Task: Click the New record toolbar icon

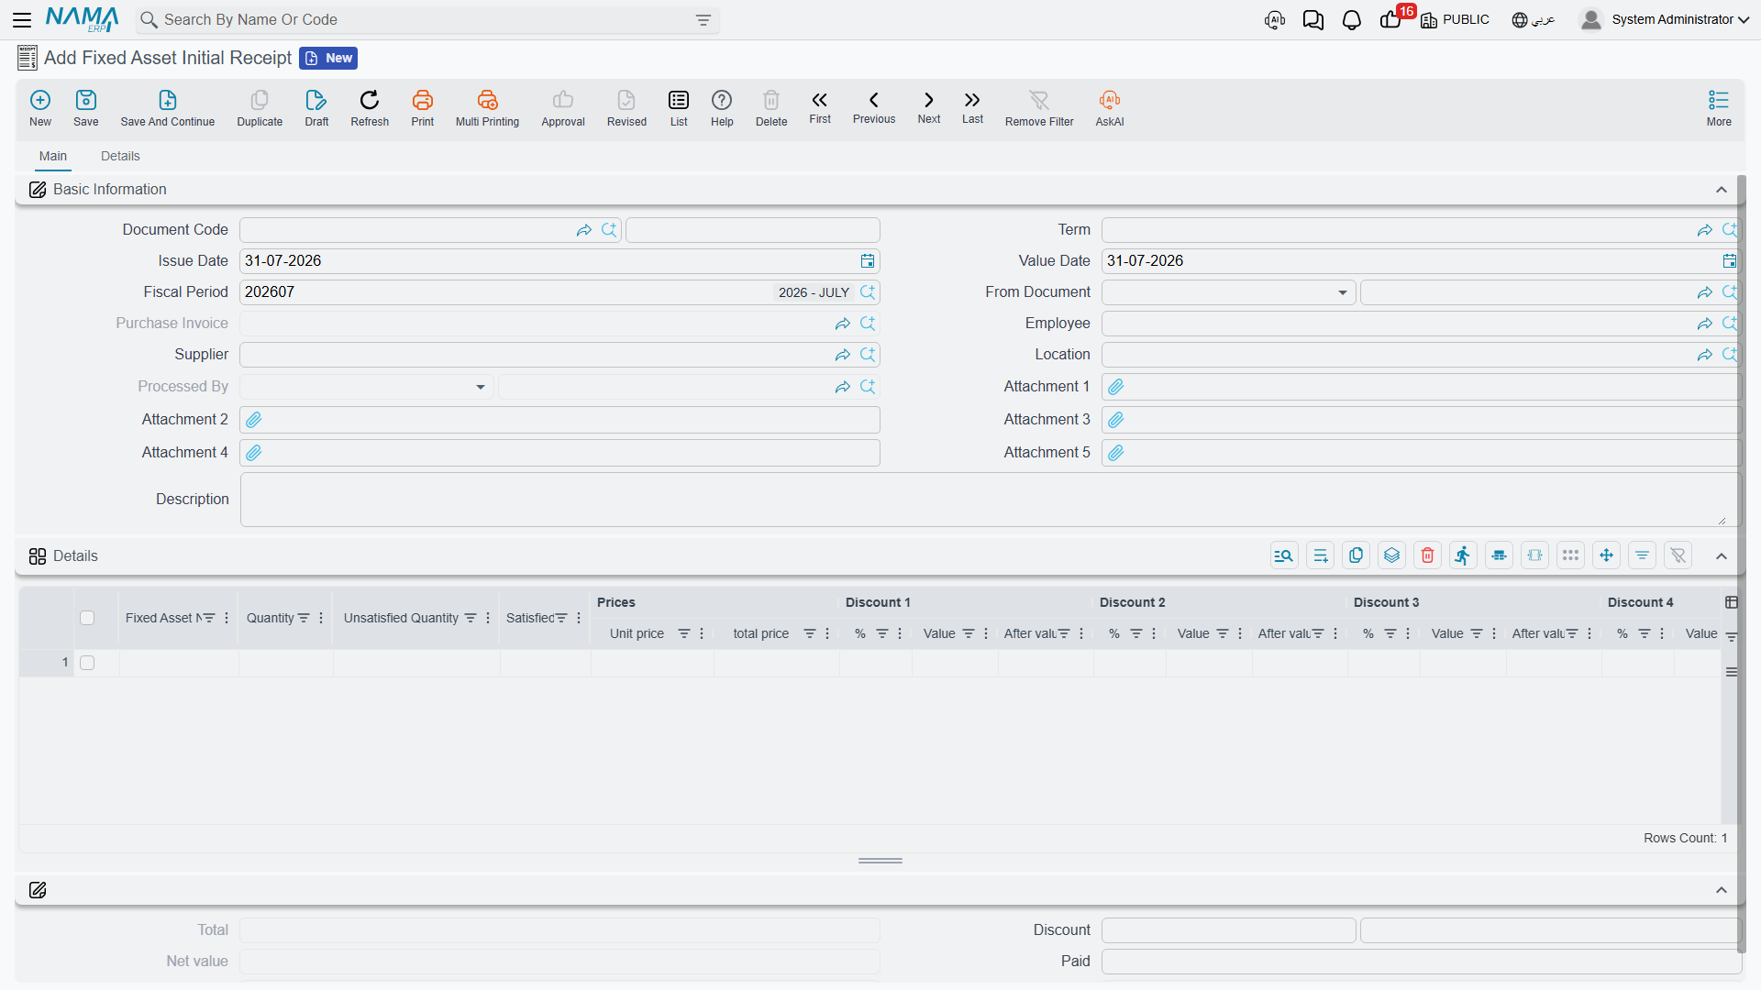Action: (40, 107)
